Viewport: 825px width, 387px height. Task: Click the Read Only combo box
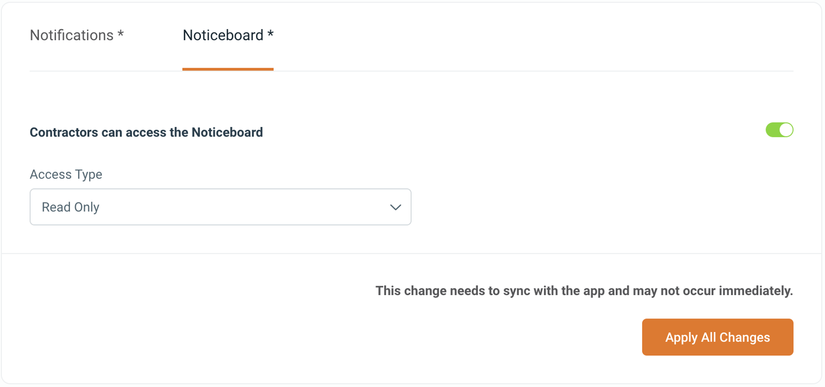(x=220, y=207)
